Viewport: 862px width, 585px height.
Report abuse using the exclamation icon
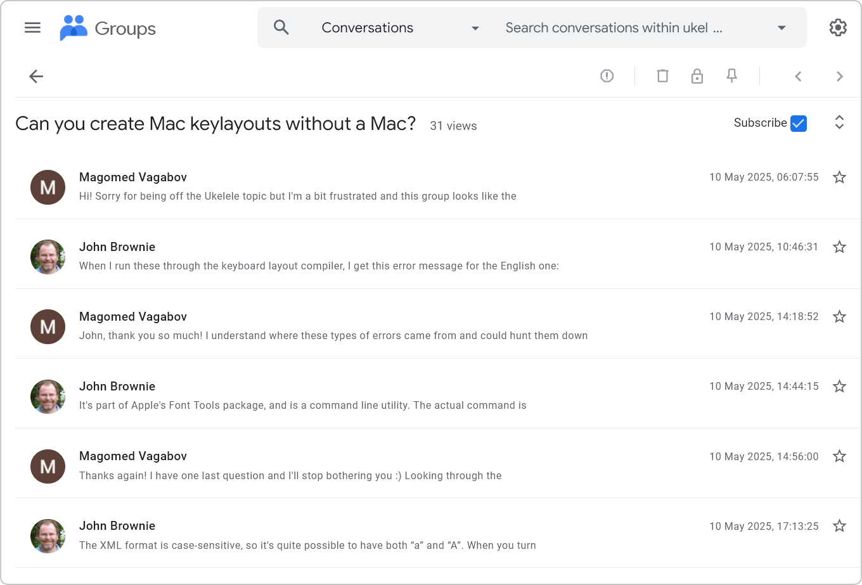point(607,76)
